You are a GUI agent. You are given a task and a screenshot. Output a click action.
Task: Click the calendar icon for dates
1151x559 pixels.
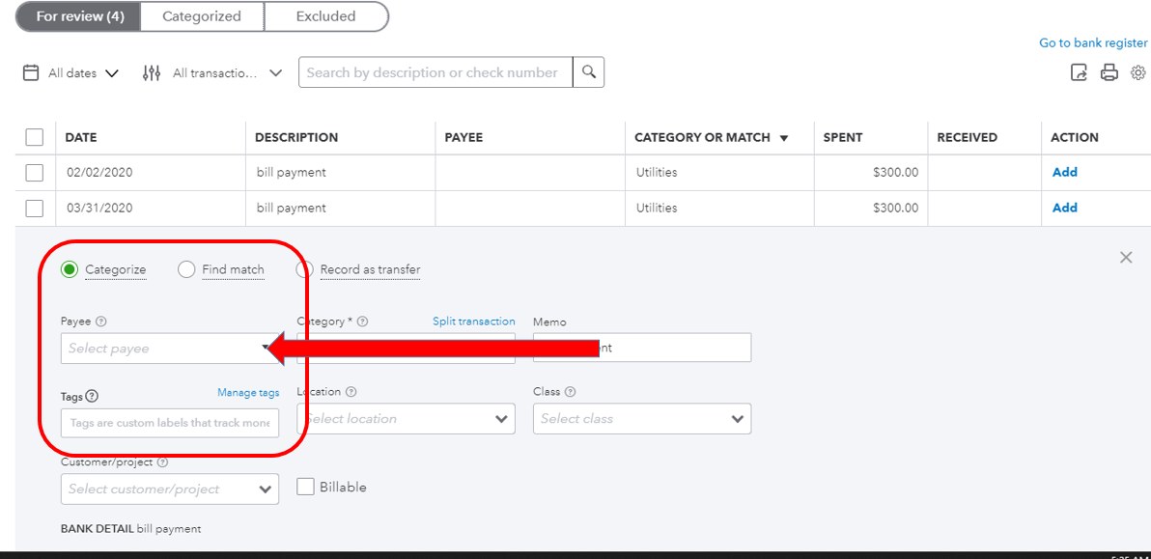click(31, 72)
